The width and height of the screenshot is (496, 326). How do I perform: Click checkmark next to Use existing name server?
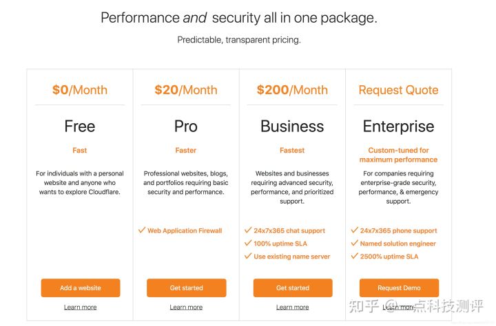point(248,256)
